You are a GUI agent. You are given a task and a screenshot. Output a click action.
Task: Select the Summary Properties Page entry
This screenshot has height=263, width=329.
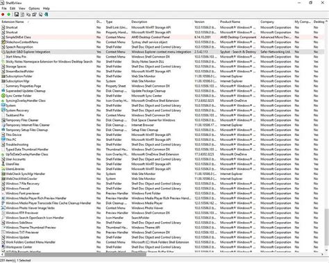pos(24,86)
